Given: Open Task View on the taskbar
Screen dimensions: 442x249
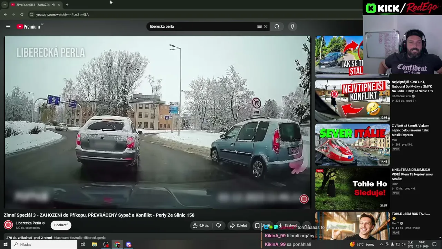Looking at the screenshot, I should [x=83, y=245].
